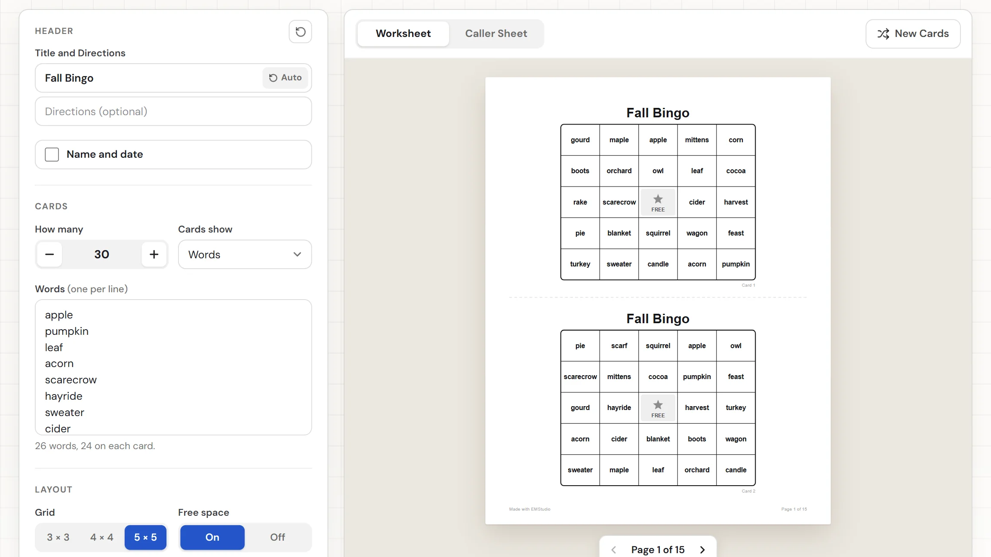Click the 'pumpkin' cell on Card 1
The image size is (991, 557).
[736, 264]
